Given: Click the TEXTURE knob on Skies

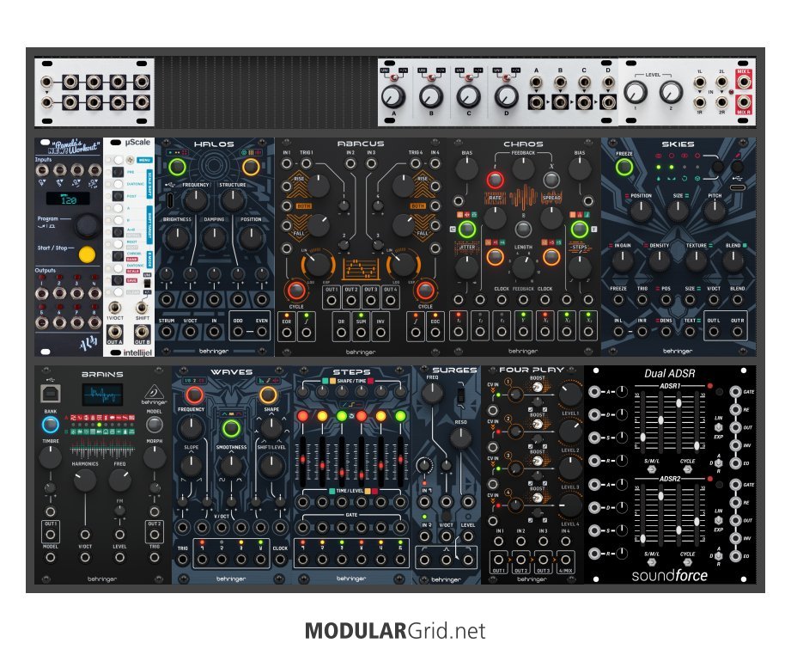Looking at the screenshot, I should 696,261.
